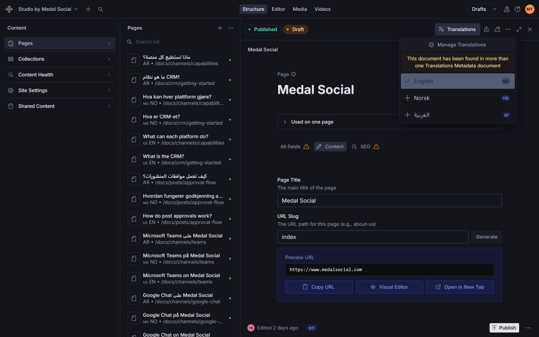Image resolution: width=539 pixels, height=337 pixels.
Task: Click warning icon next to SEO
Action: [x=376, y=146]
